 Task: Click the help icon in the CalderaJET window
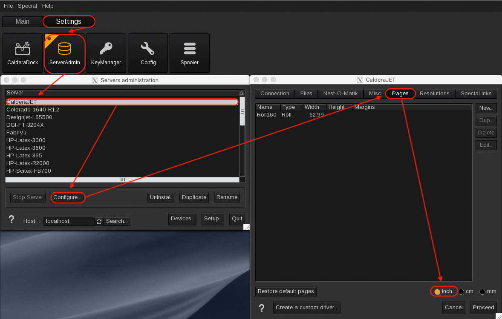tap(261, 308)
